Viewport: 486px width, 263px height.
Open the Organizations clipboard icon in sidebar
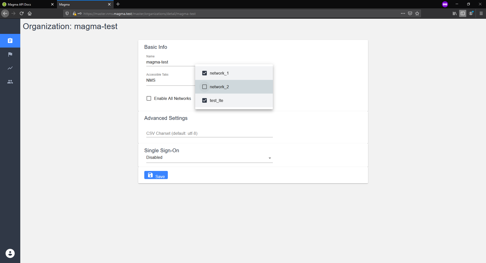coord(10,41)
